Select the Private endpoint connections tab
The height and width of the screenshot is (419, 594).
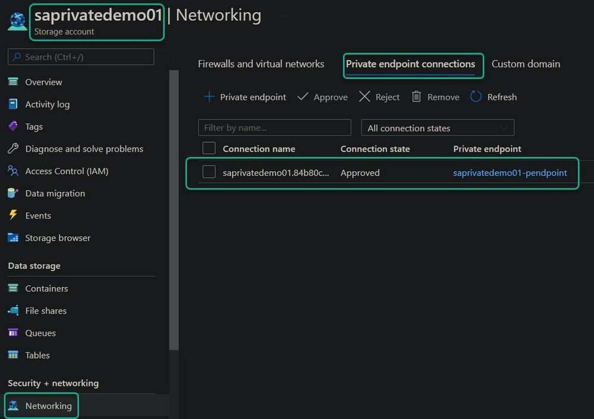[410, 64]
